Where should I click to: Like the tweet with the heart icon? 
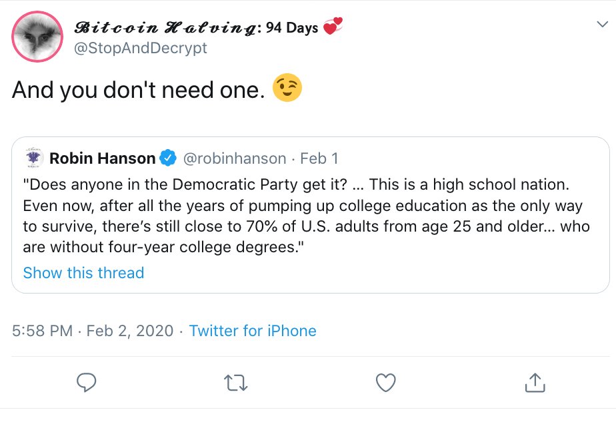coord(386,382)
